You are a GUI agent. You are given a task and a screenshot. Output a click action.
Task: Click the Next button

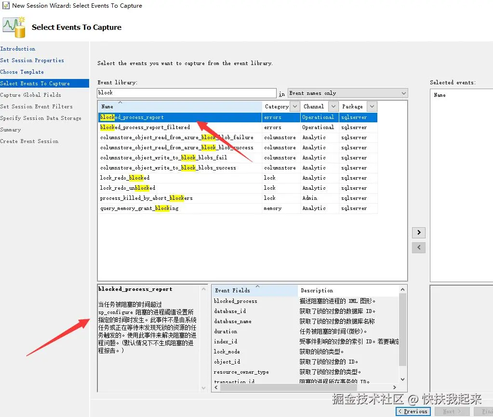pyautogui.click(x=452, y=411)
